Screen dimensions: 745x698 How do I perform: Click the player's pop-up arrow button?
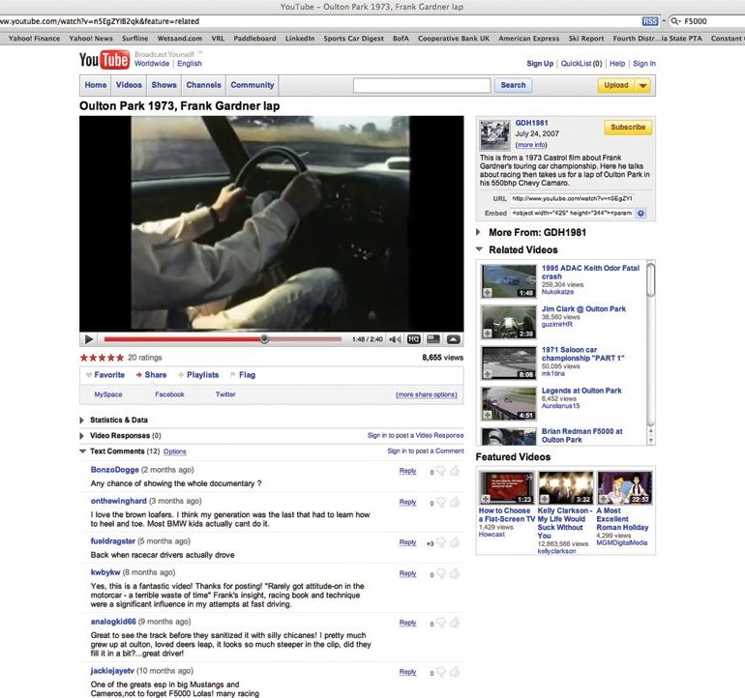[453, 339]
